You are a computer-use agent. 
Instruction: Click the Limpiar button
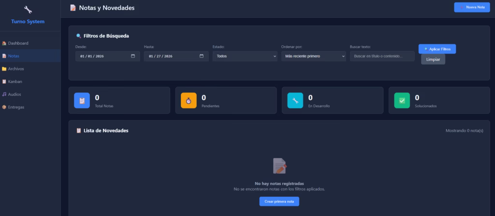433,59
